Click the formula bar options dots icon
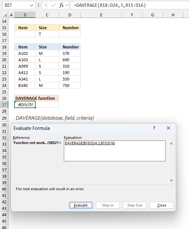Screen dimensions: 189x229 tap(39, 5)
